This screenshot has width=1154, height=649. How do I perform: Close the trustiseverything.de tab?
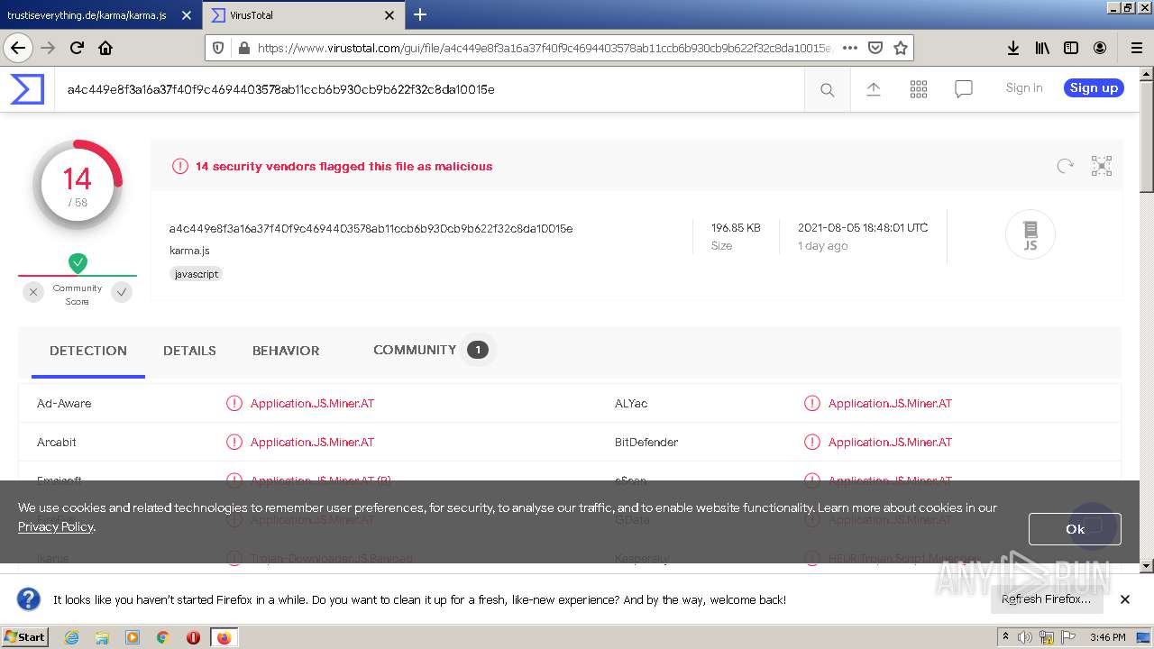click(x=187, y=15)
